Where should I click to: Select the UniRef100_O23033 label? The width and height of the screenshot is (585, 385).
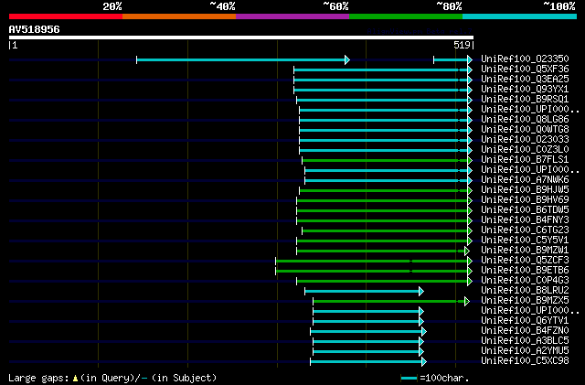[x=525, y=139]
